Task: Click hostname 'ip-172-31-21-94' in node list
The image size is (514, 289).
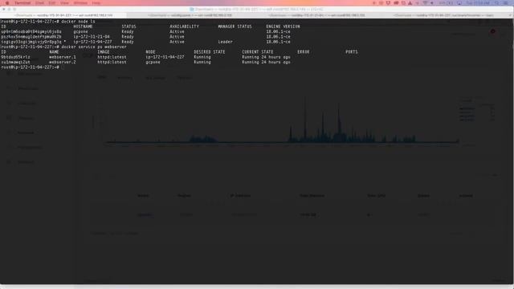Action: (x=92, y=37)
